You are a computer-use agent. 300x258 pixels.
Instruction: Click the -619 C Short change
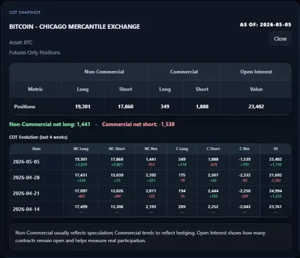213,165
